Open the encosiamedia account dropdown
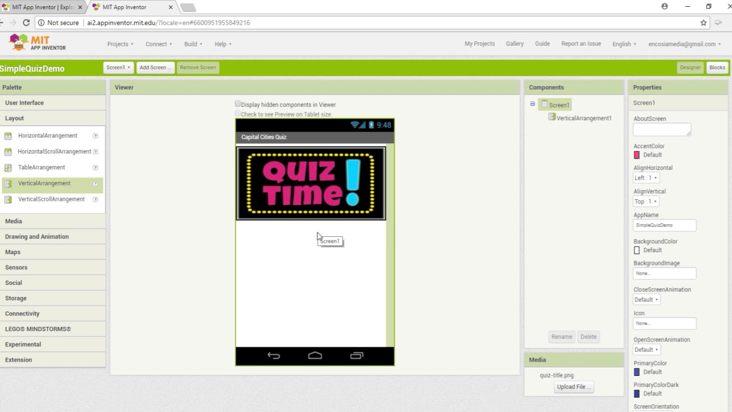 685,44
